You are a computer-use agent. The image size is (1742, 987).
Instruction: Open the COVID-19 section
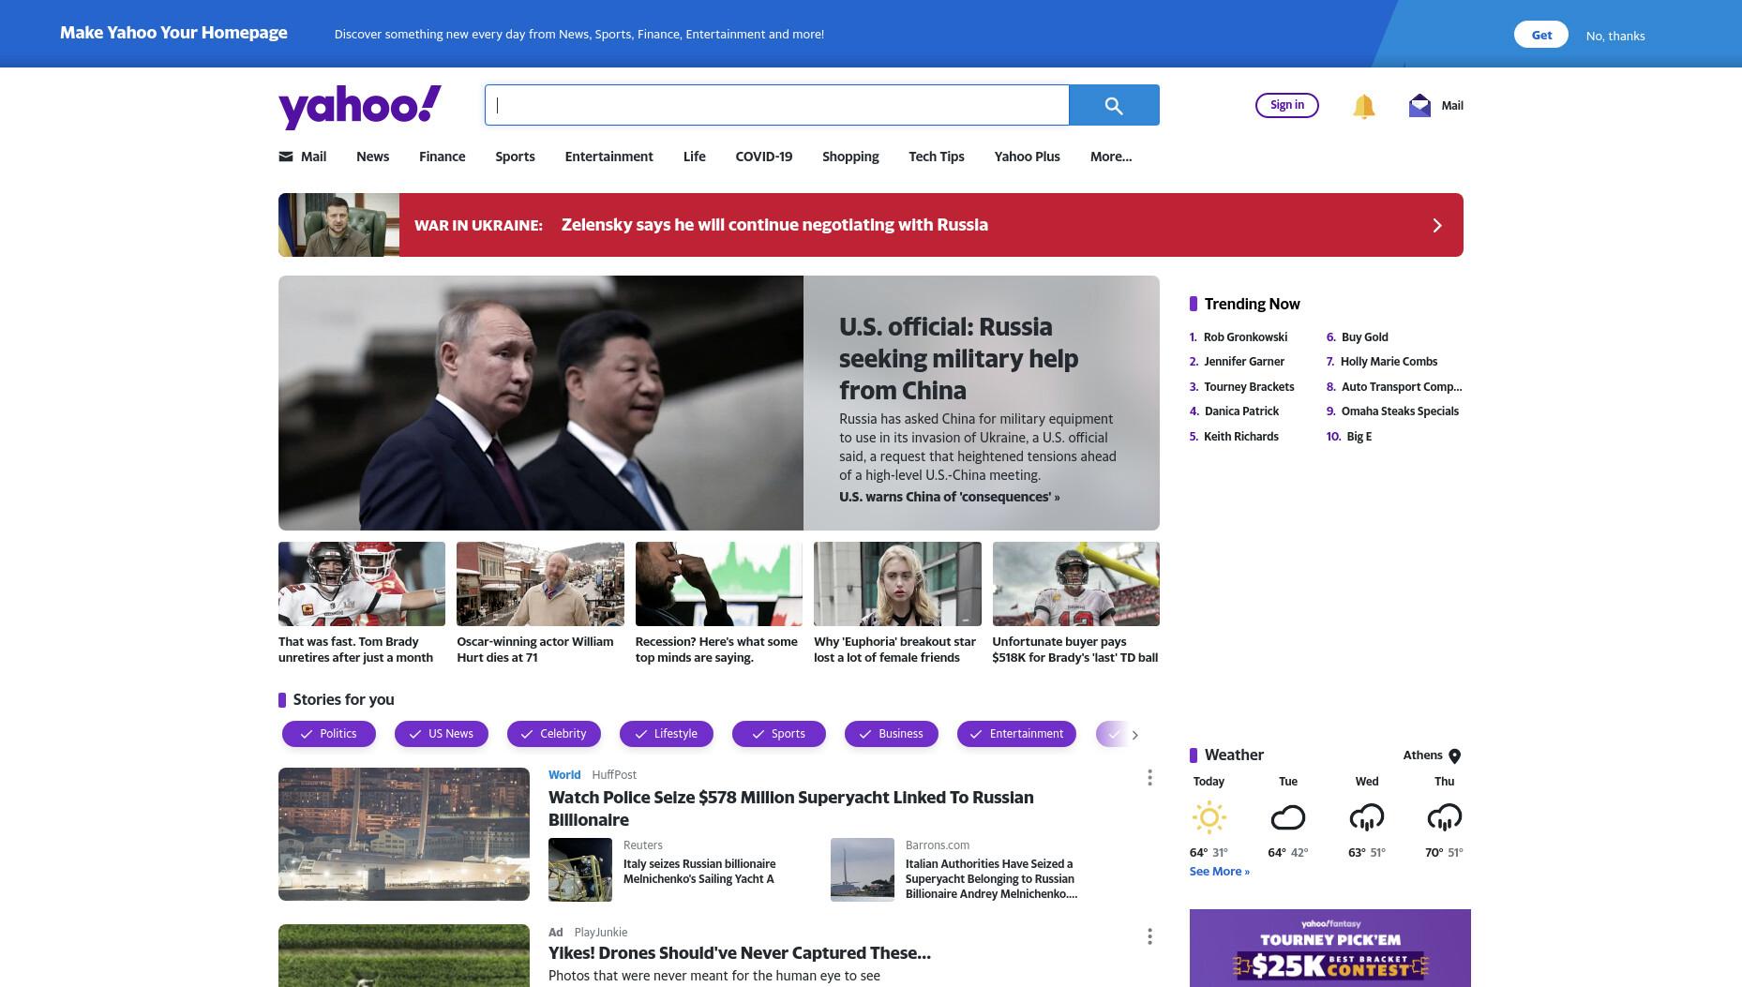coord(763,157)
